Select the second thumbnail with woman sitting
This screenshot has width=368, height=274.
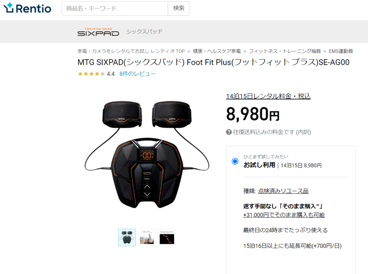point(147,237)
